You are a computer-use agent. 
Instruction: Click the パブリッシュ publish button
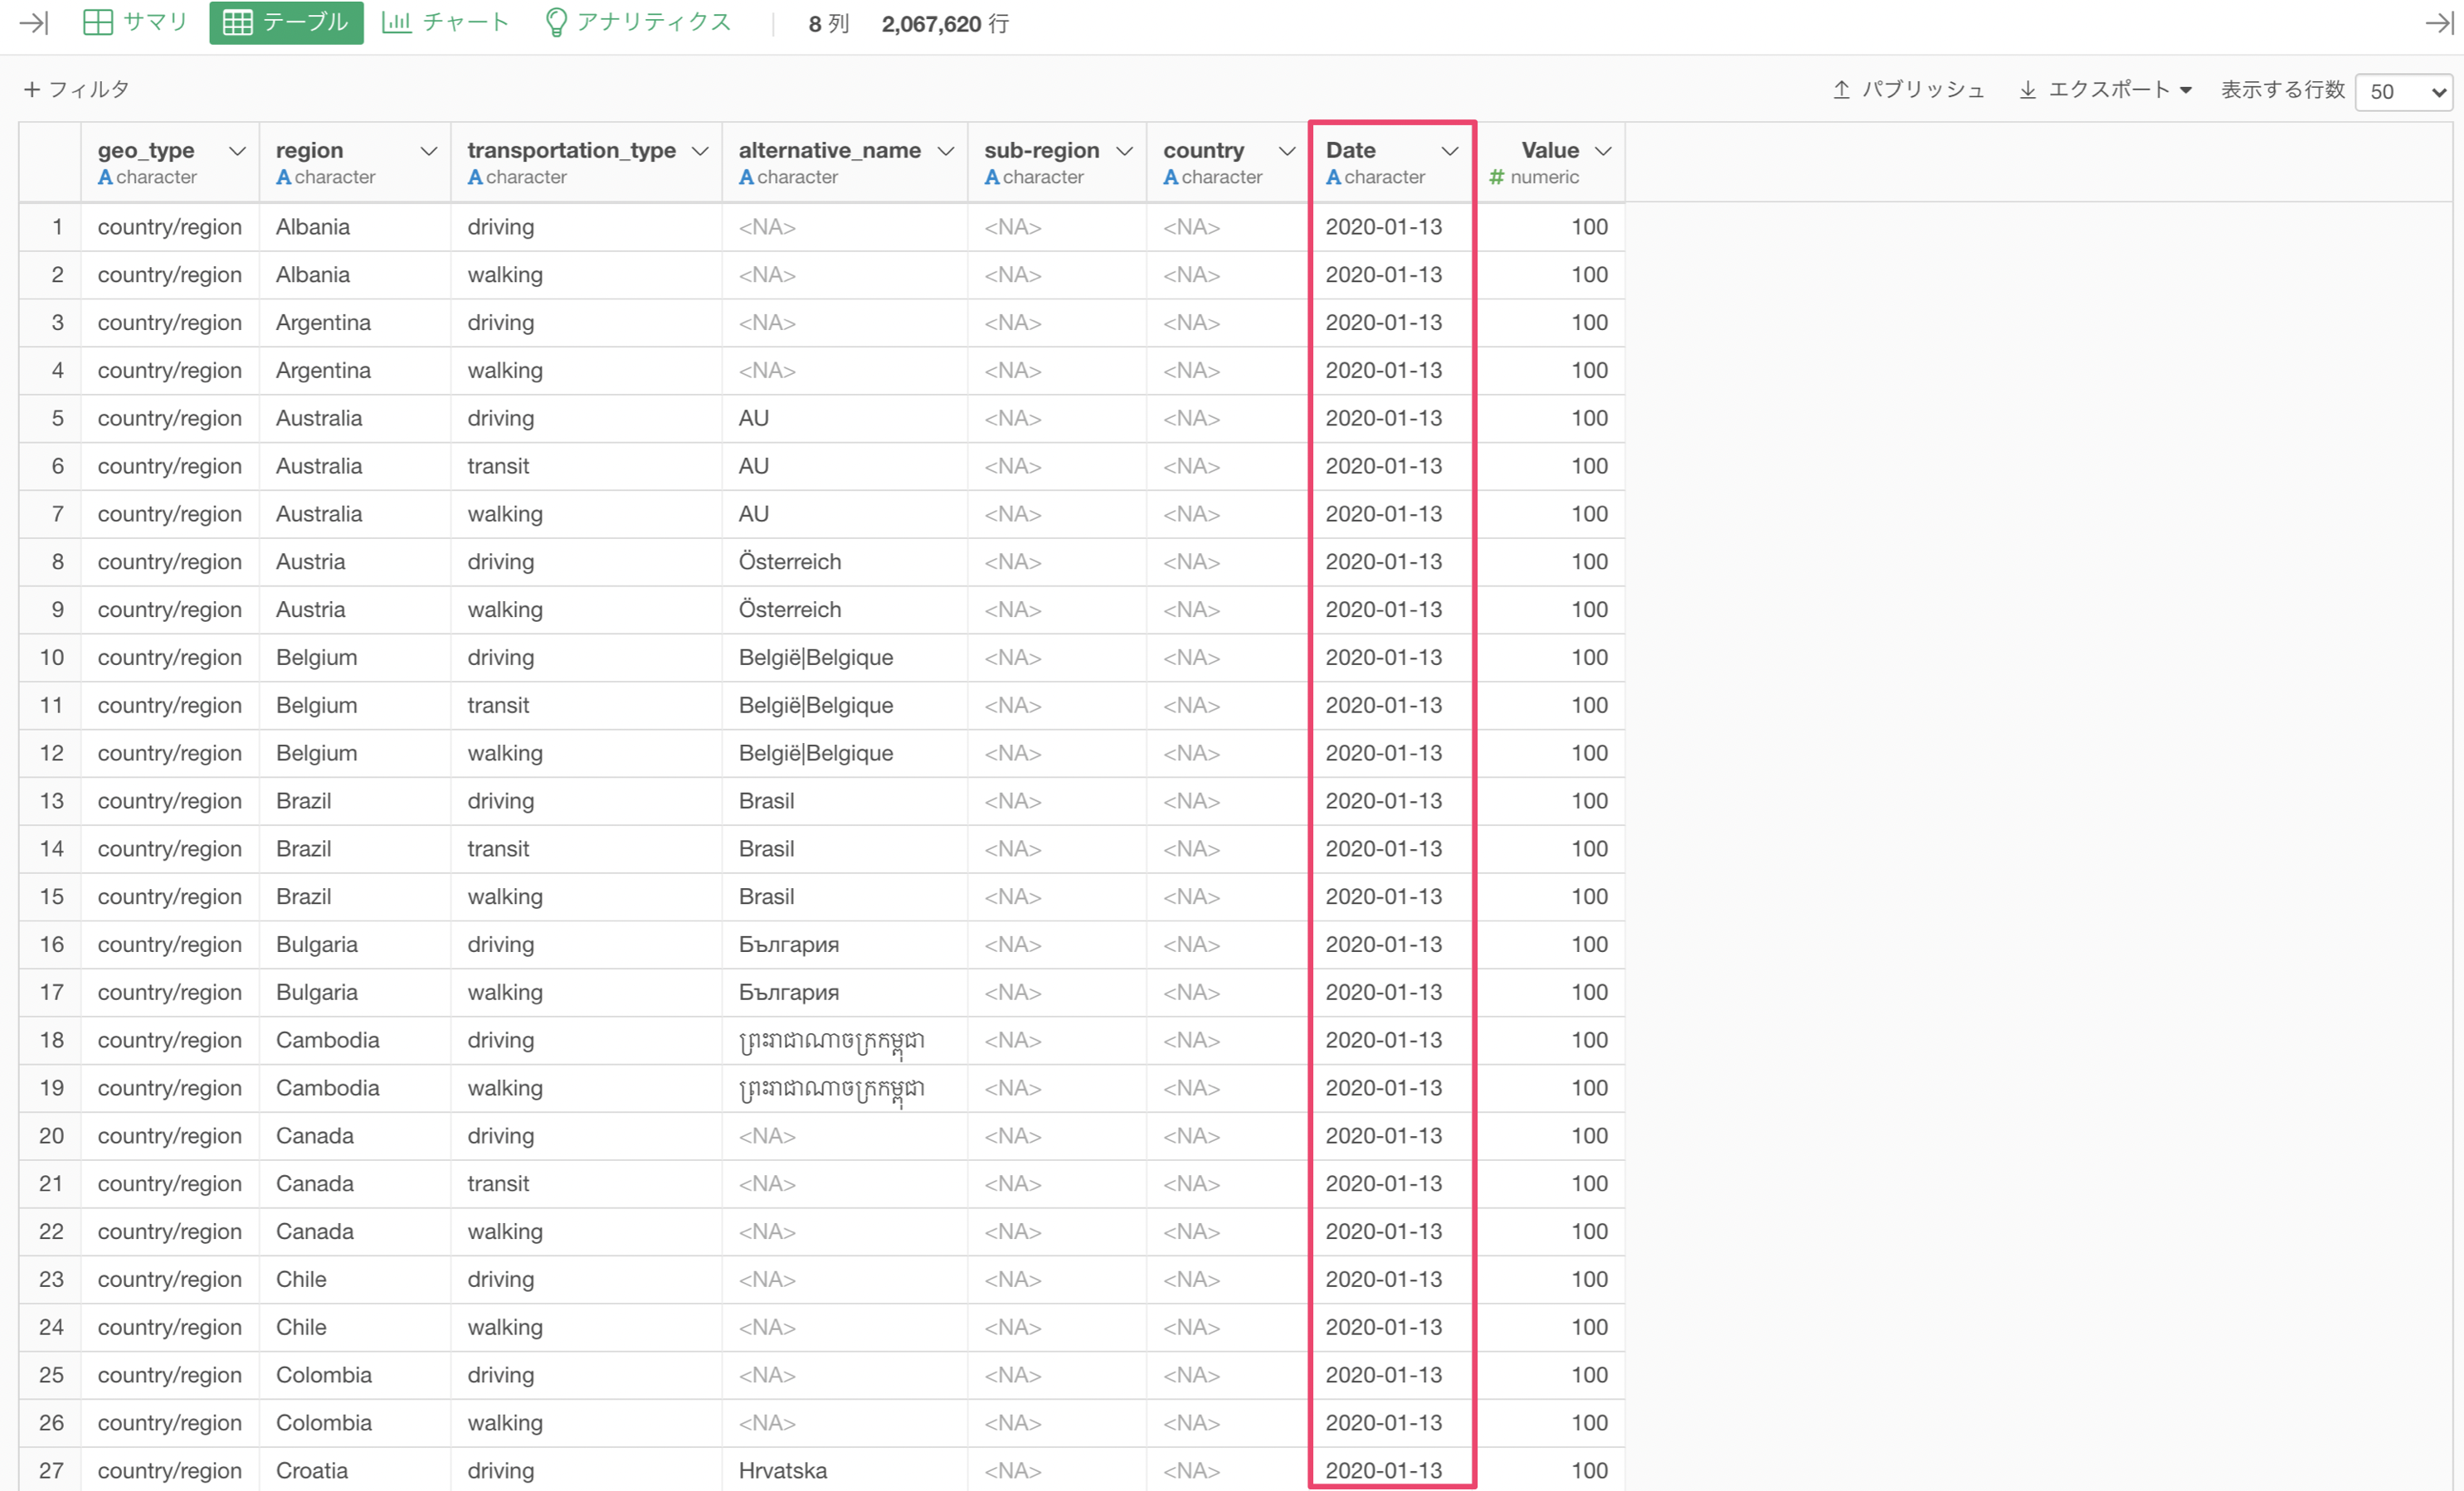(x=1908, y=90)
